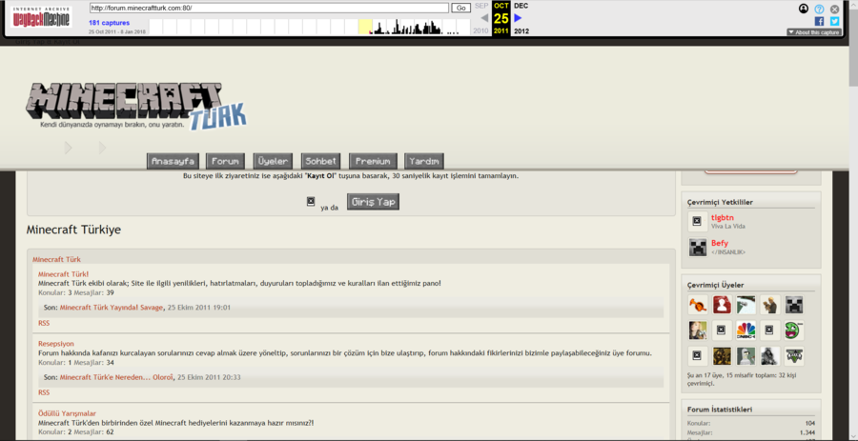The width and height of the screenshot is (858, 441).
Task: Open Befy staff profile link
Action: point(720,243)
